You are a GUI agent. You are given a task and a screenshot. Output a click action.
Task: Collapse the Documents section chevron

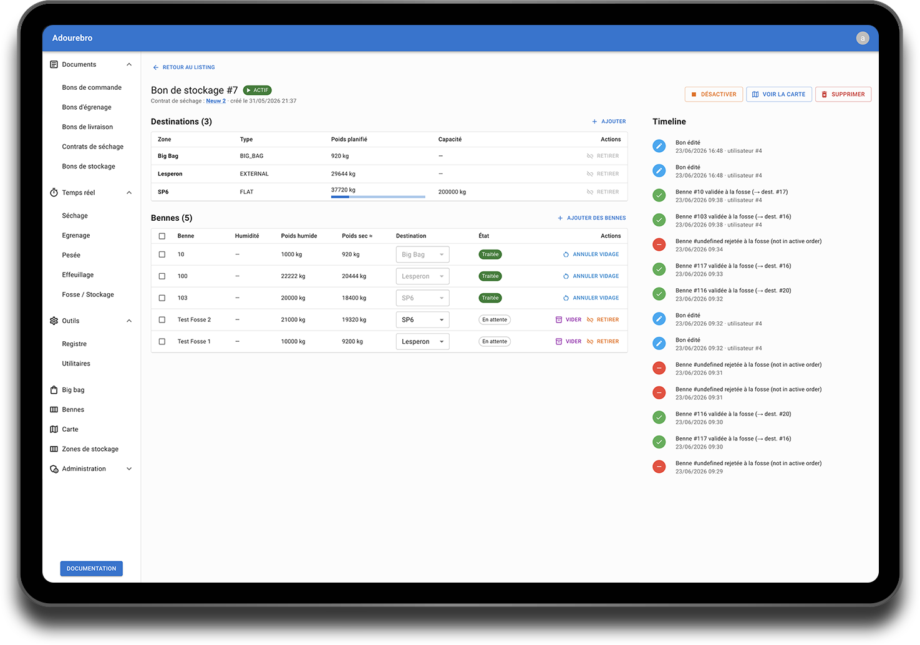[129, 65]
